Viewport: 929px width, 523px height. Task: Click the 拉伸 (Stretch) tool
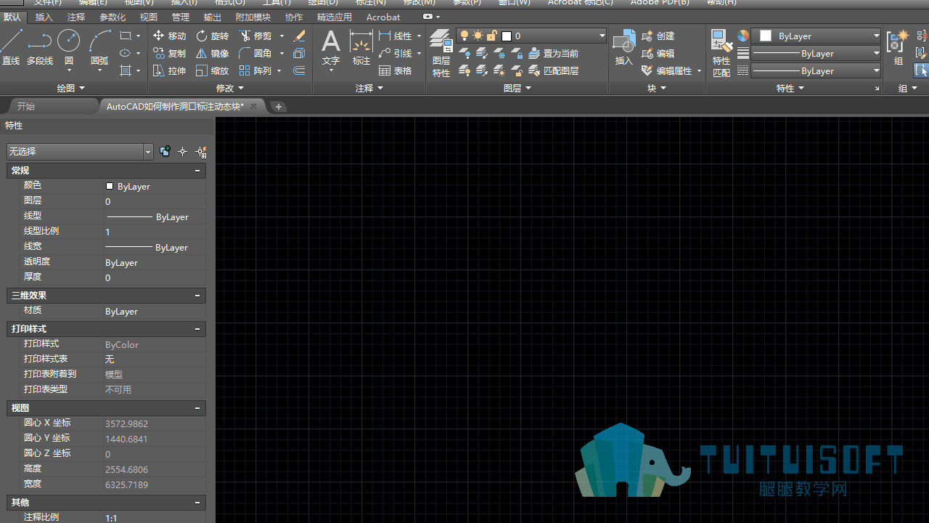pos(170,70)
